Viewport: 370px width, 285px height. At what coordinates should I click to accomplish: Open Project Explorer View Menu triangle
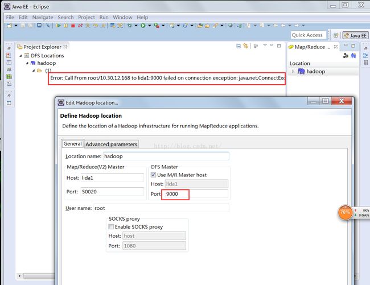(x=265, y=45)
